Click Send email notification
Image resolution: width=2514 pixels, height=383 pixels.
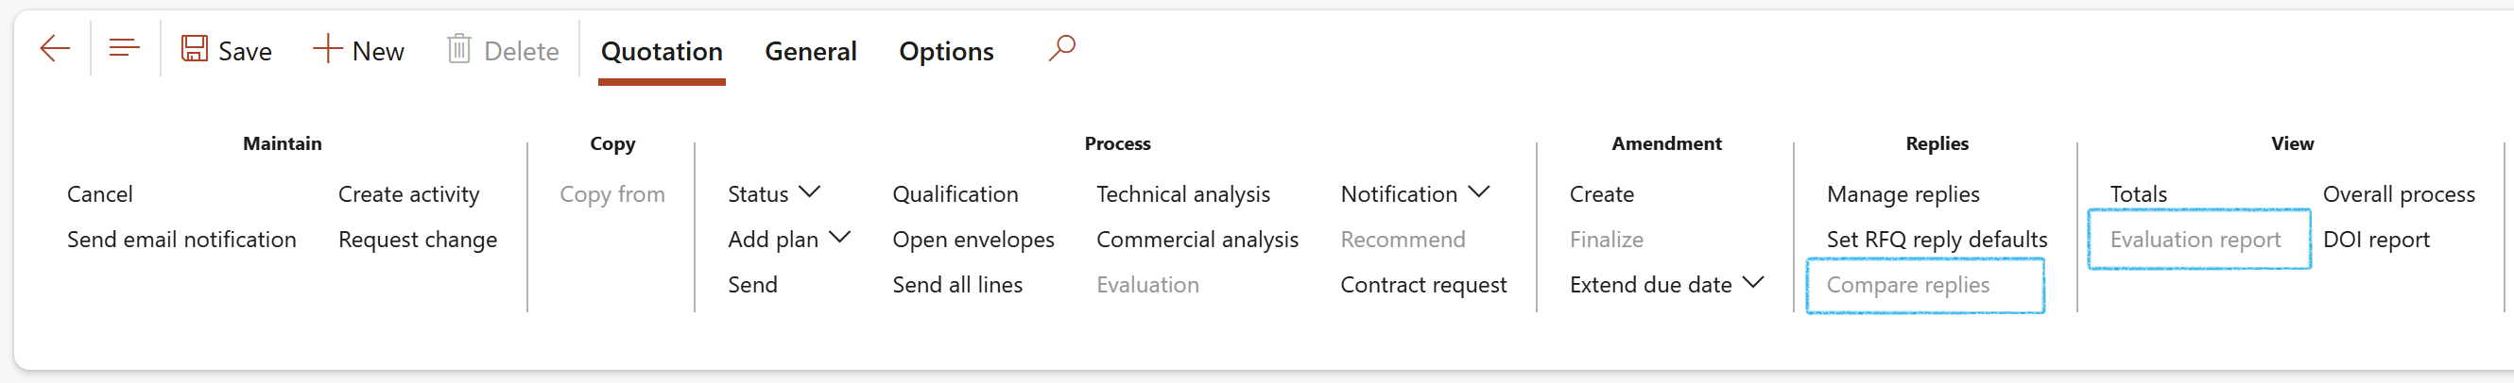point(181,240)
